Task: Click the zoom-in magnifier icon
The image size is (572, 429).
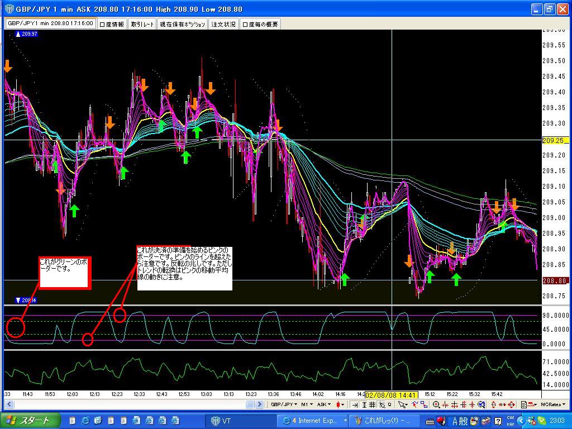Action: click(436, 404)
